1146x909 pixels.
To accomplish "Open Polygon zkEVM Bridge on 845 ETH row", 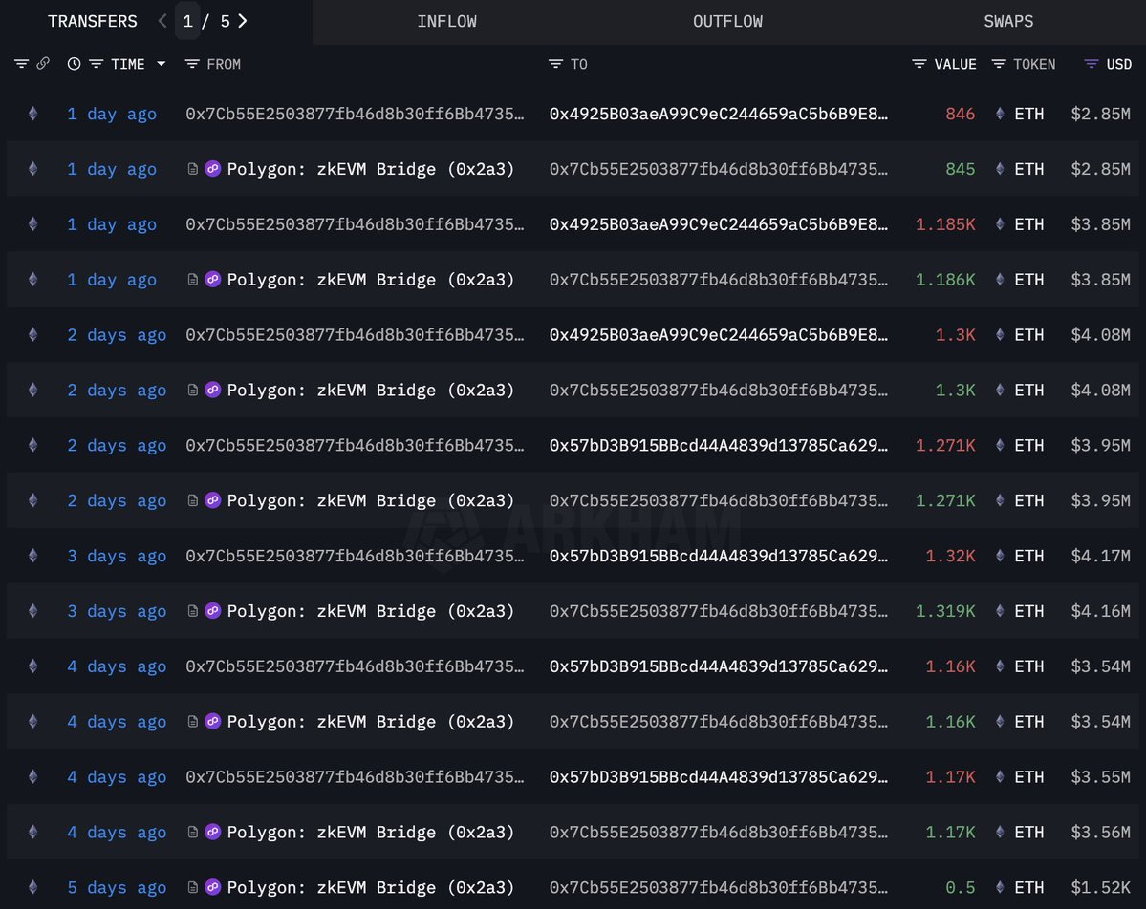I will [371, 169].
